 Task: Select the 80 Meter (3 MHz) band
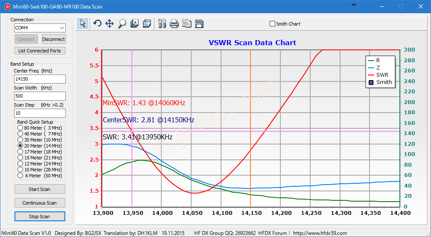[x=20, y=128]
